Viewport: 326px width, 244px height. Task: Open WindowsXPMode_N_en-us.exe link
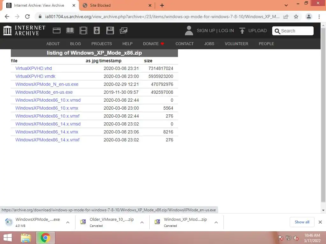click(x=47, y=84)
